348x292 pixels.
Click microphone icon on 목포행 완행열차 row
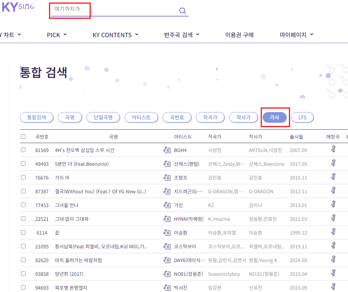click(x=333, y=287)
